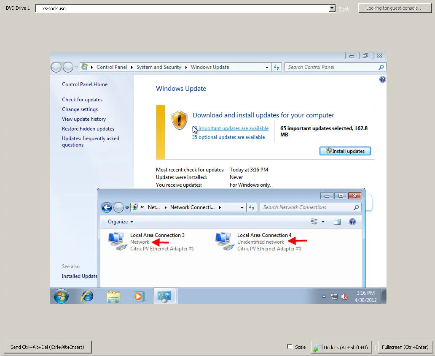Image resolution: width=435 pixels, height=356 pixels.
Task: Expand the Network Connections address dropdown
Action: click(x=242, y=208)
